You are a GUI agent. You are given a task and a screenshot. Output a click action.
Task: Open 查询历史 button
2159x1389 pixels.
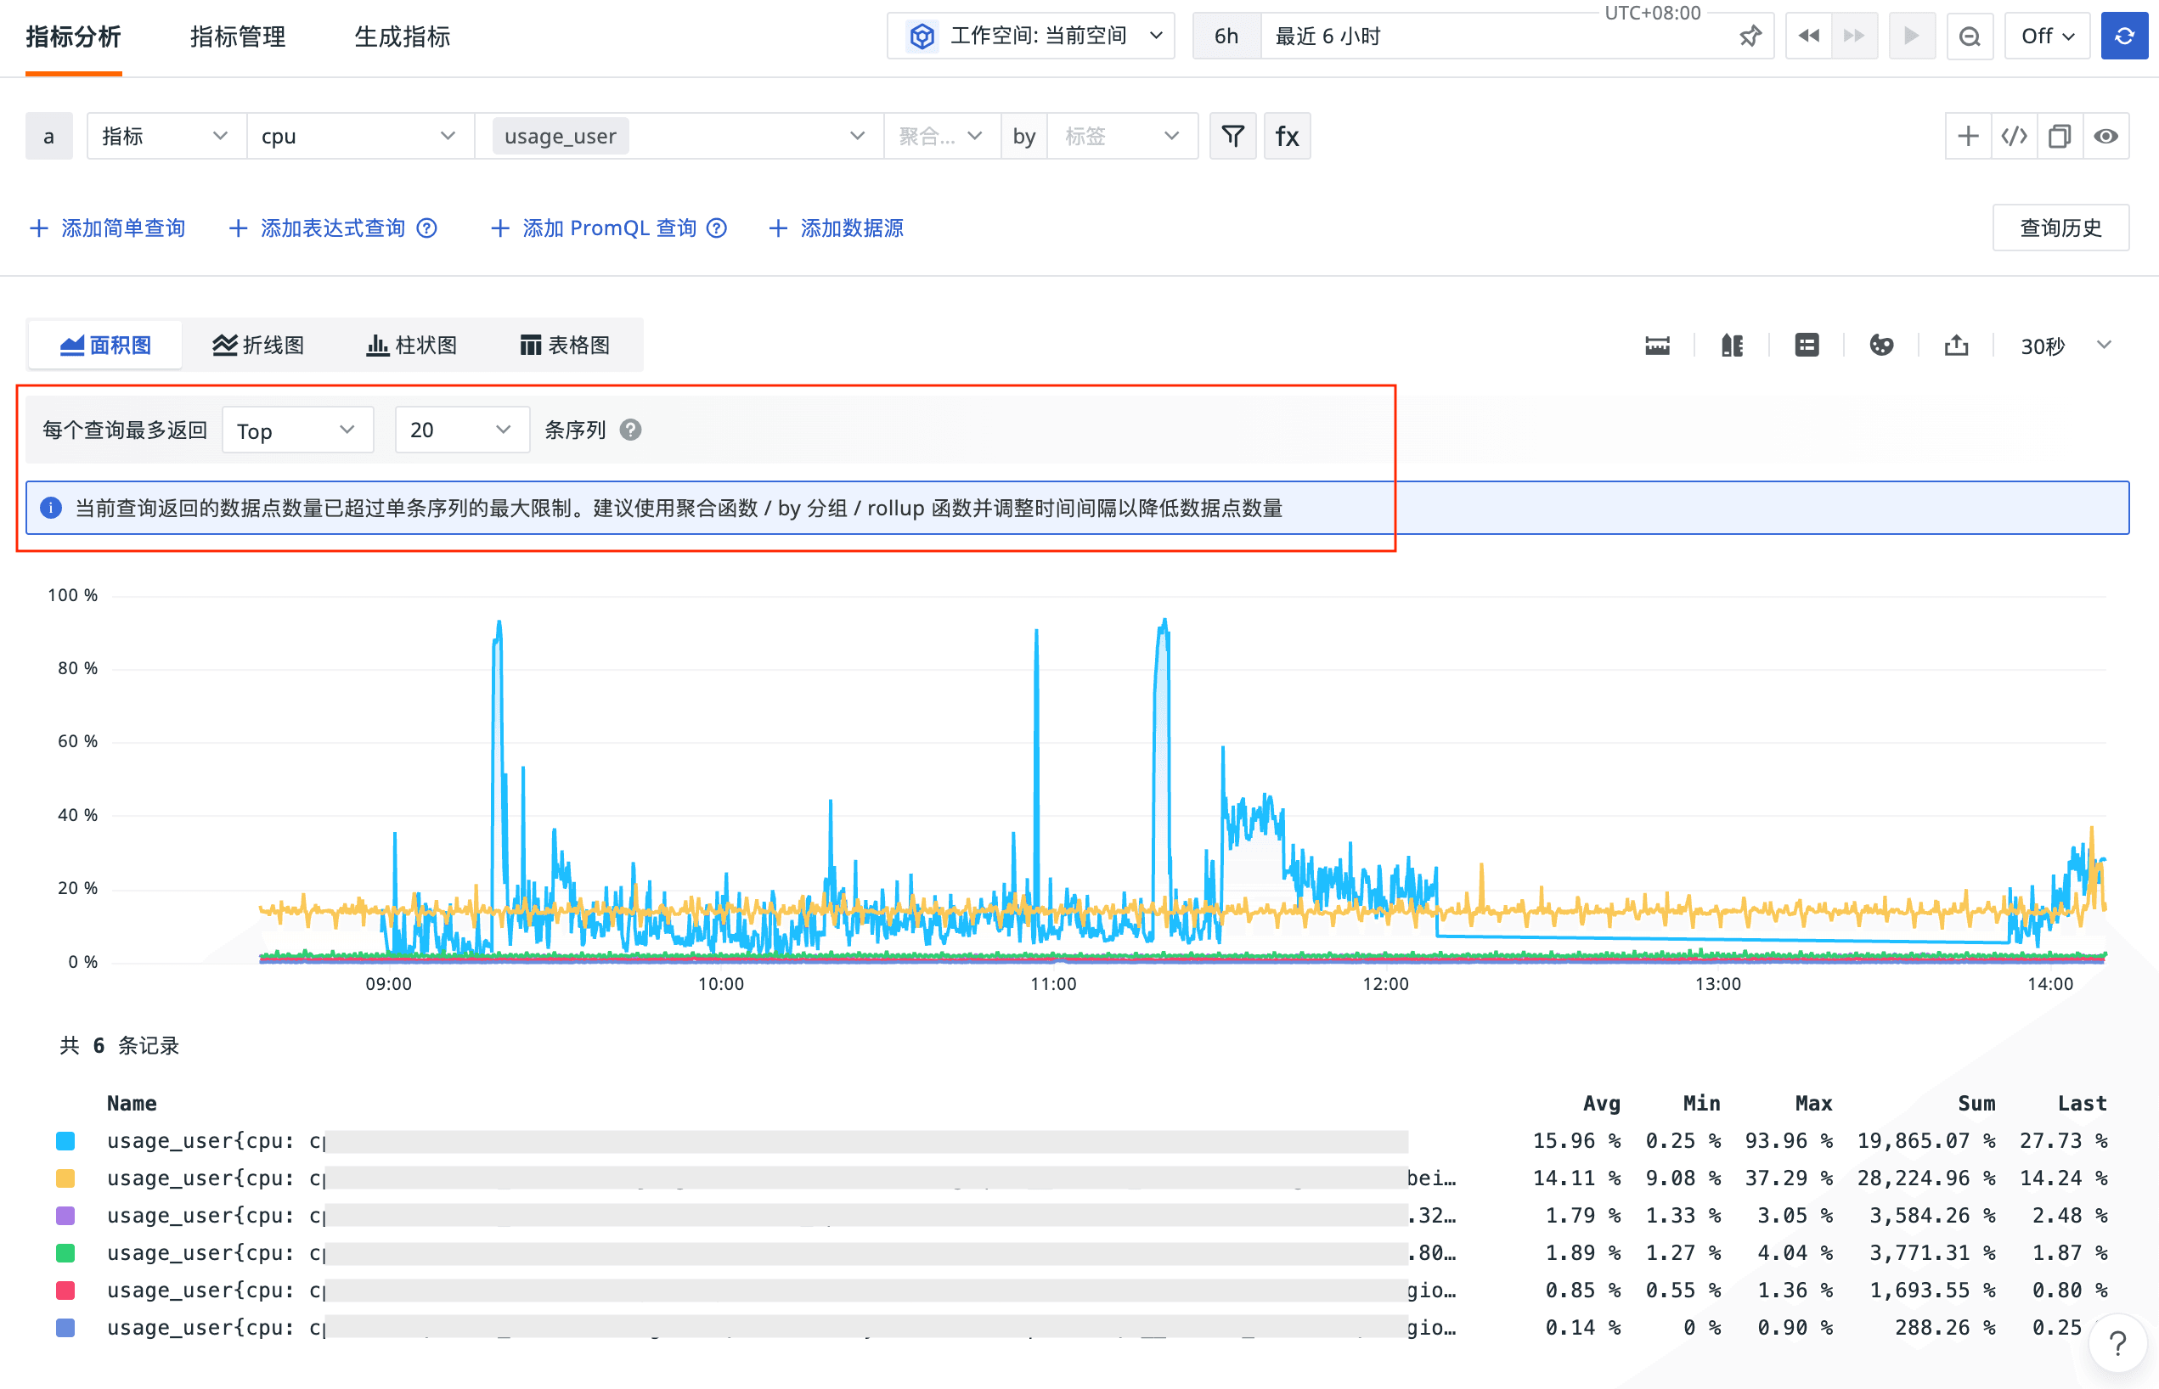click(x=2060, y=228)
